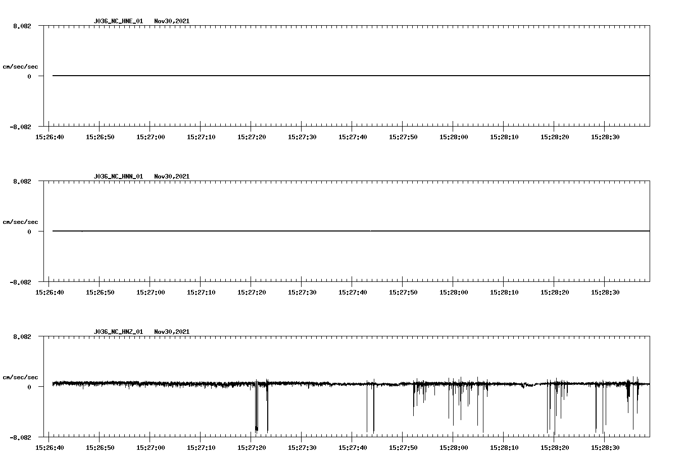
Task: Click the -8.082 axis value on HNE plot
Action: [x=20, y=127]
